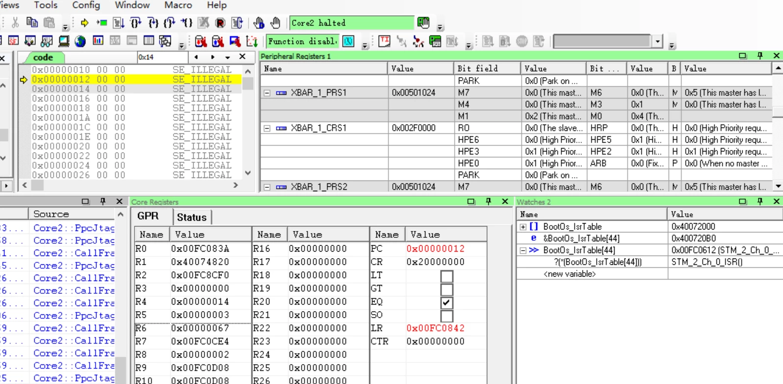Collapse the XBAR_1_CRS1 register node
Viewport: 783px width, 384px height.
(x=267, y=128)
